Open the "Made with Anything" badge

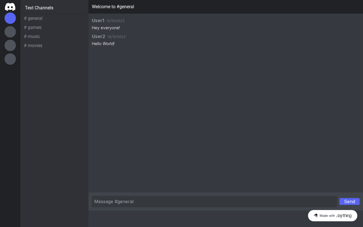tap(332, 216)
